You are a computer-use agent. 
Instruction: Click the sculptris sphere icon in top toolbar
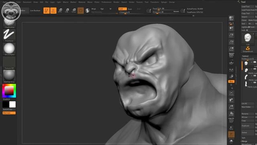88,10
